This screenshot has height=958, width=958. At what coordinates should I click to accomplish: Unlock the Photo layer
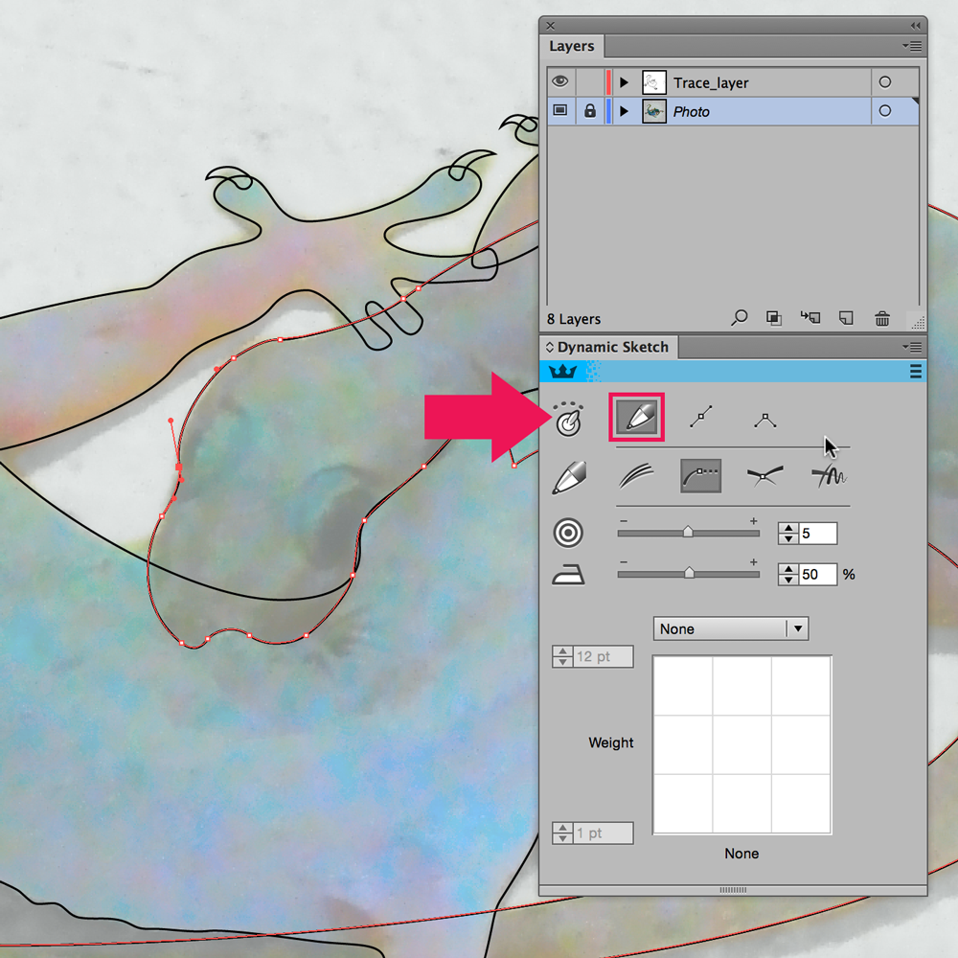[589, 110]
